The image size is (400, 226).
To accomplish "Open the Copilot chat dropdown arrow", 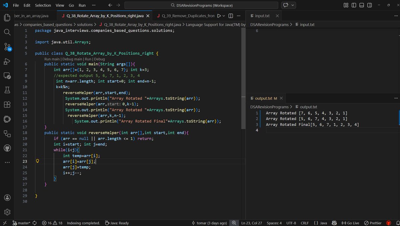I will (x=293, y=5).
